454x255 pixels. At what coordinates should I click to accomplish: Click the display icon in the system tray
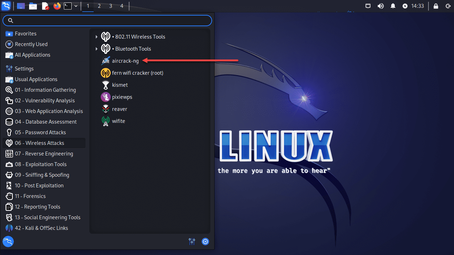point(368,6)
